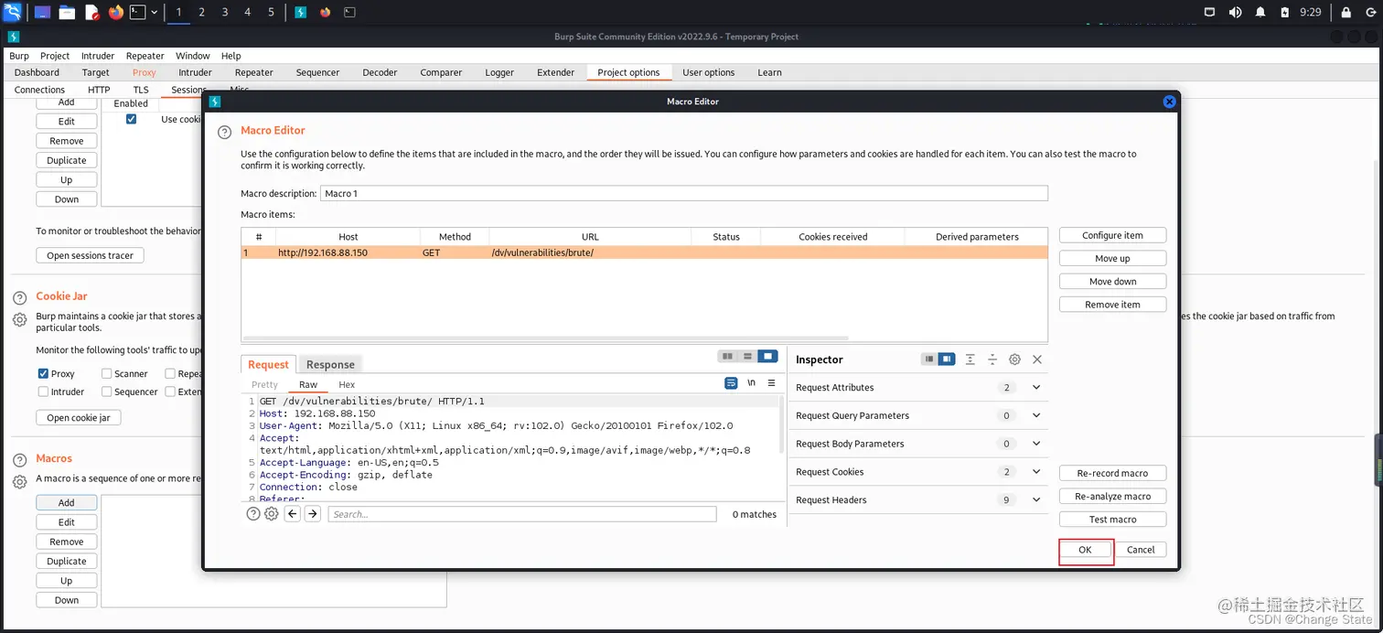This screenshot has height=633, width=1383.
Task: Check the Intruder cookie jar checkbox
Action: (43, 392)
